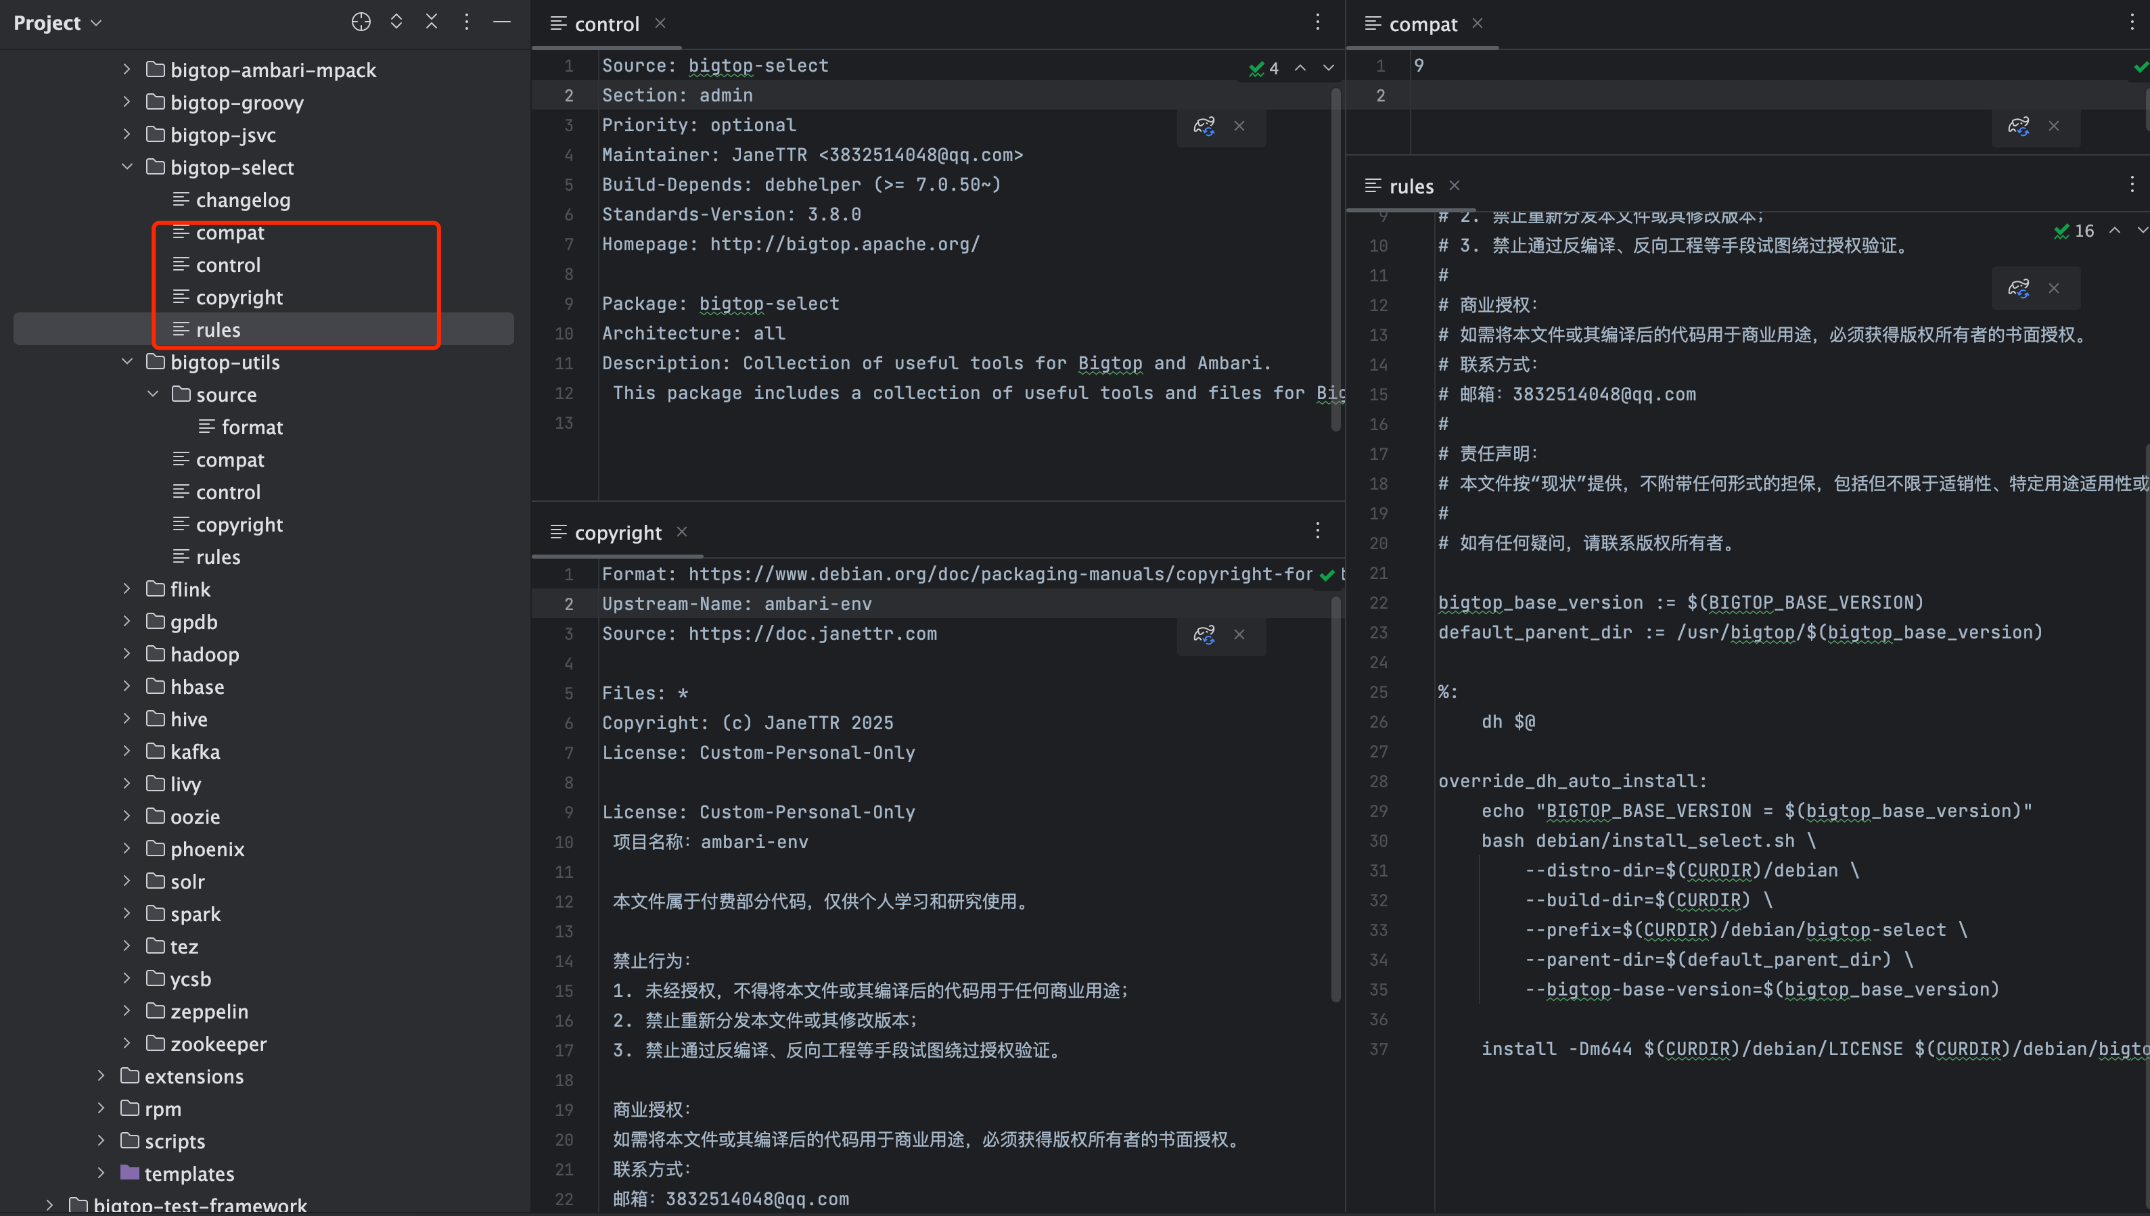This screenshot has height=1216, width=2150.
Task: Click AI assistant icon in control editor
Action: (1204, 126)
